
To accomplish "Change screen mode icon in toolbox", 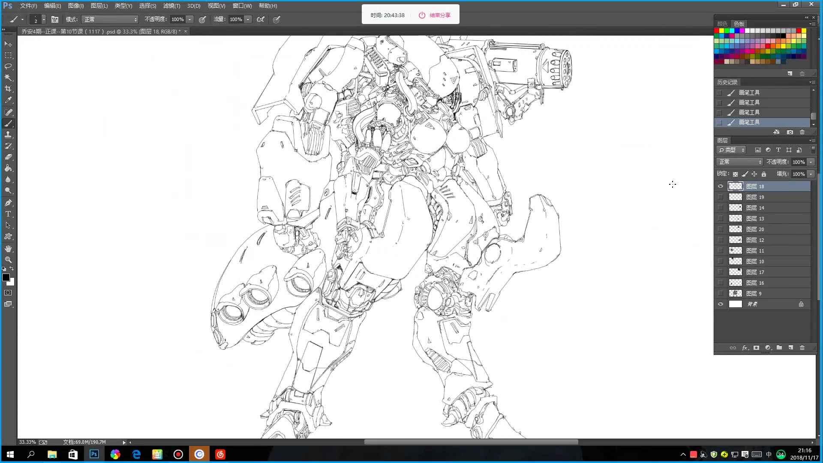I will pos(8,304).
